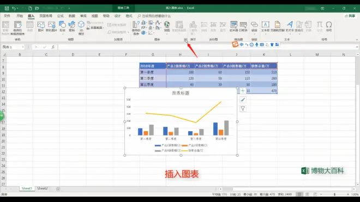This screenshot has height=202, width=360.
Task: Insert a text box
Action: point(266,27)
